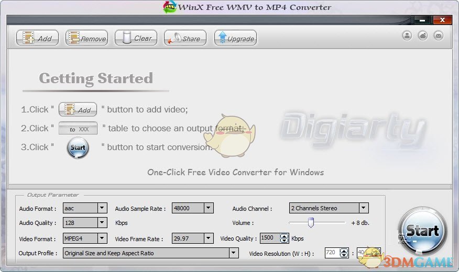Click the Video Resolution height field
This screenshot has width=459, height=272.
click(365, 253)
